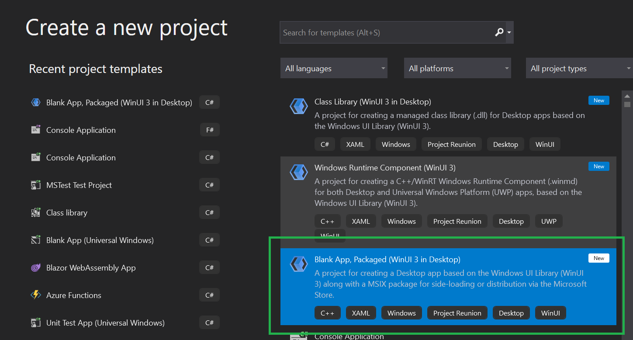The height and width of the screenshot is (340, 633).
Task: Expand the search options arrow beside magnifier
Action: tap(509, 33)
